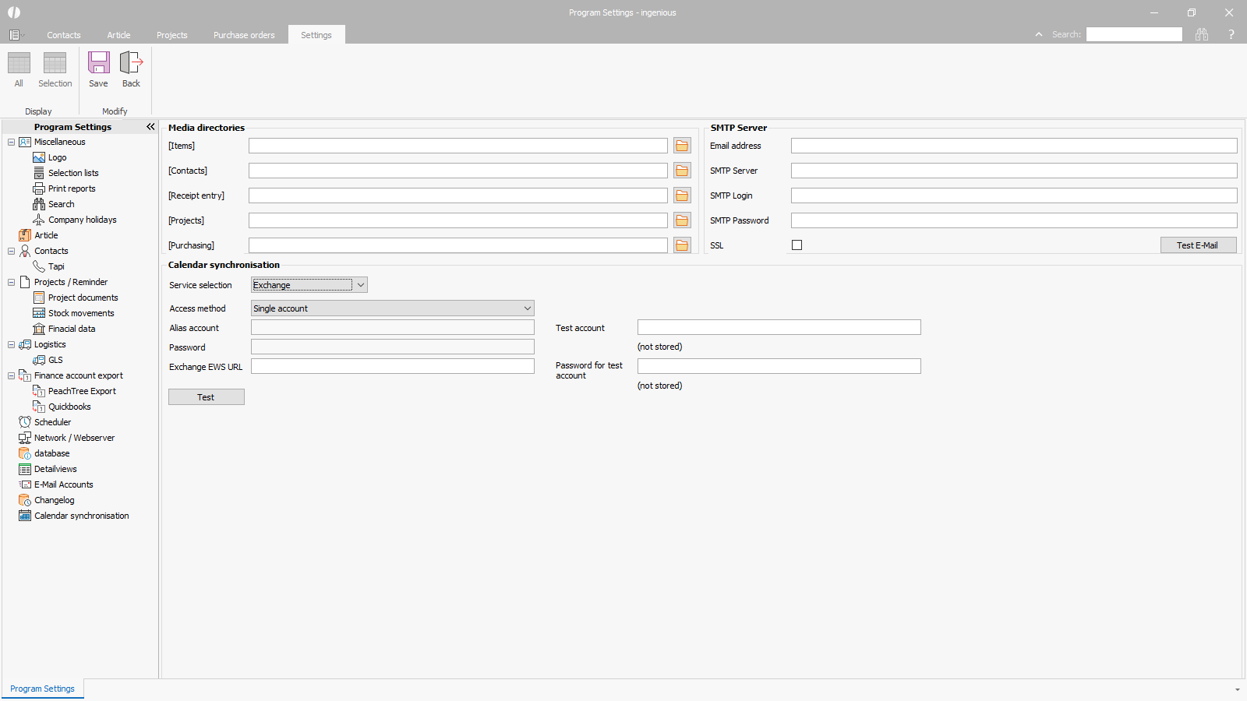Select Quickbooks in the settings tree
Image resolution: width=1247 pixels, height=701 pixels.
pyautogui.click(x=69, y=407)
